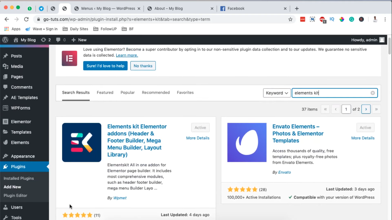The width and height of the screenshot is (392, 220).
Task: Open the Grammarly extension icon
Action: (x=352, y=19)
